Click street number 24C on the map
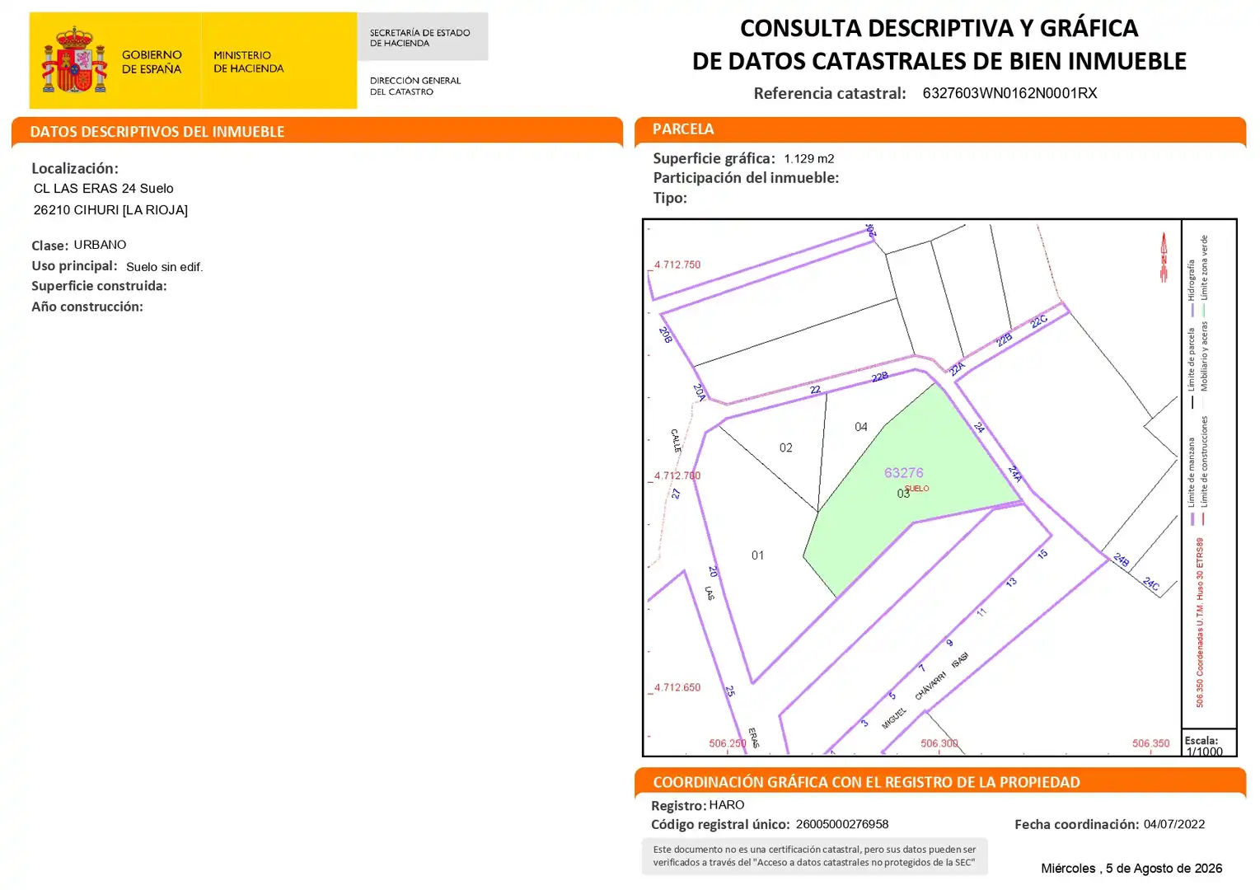 (x=1151, y=585)
